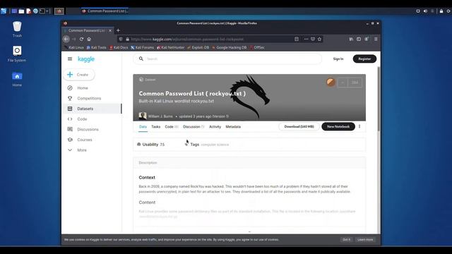
Task: Click the page vertical scrollbar
Action: pos(379,99)
